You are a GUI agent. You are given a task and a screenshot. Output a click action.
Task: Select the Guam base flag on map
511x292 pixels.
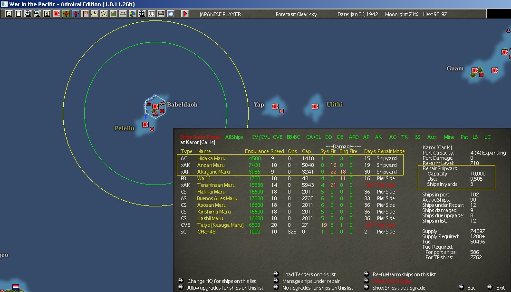pos(475,70)
